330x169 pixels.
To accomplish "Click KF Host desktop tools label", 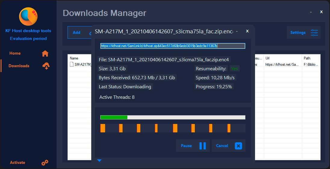I will [x=28, y=31].
